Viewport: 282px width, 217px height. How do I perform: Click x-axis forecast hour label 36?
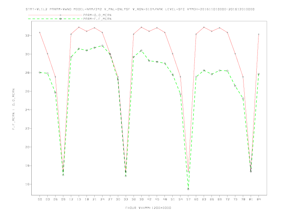[134, 199]
